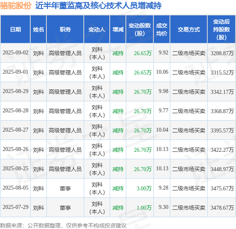Viewport: 236px width, 229px height.
Task: Click the share change value 3.00万
Action: tap(144, 188)
